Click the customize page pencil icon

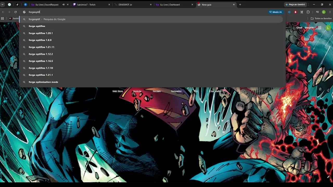point(328,177)
